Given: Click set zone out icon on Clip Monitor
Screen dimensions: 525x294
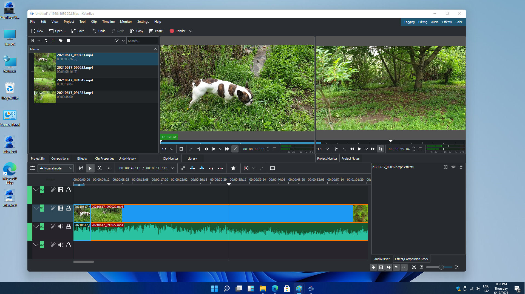Looking at the screenshot, I should click(x=198, y=149).
